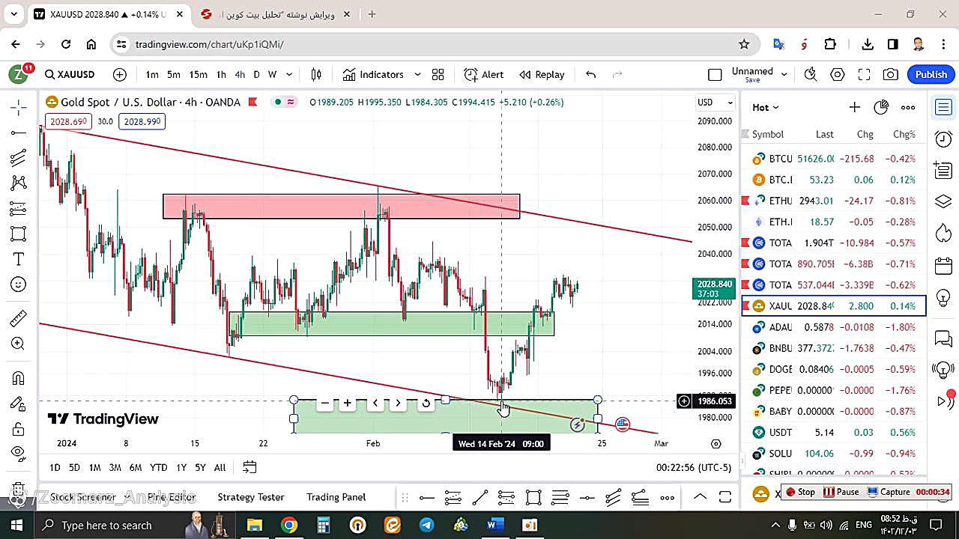Viewport: 959px width, 539px height.
Task: Open the emoji icons tool
Action: (18, 284)
